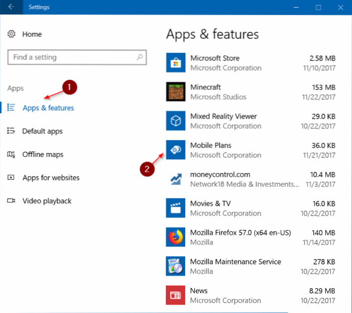
Task: Open Video playback settings
Action: click(x=46, y=201)
